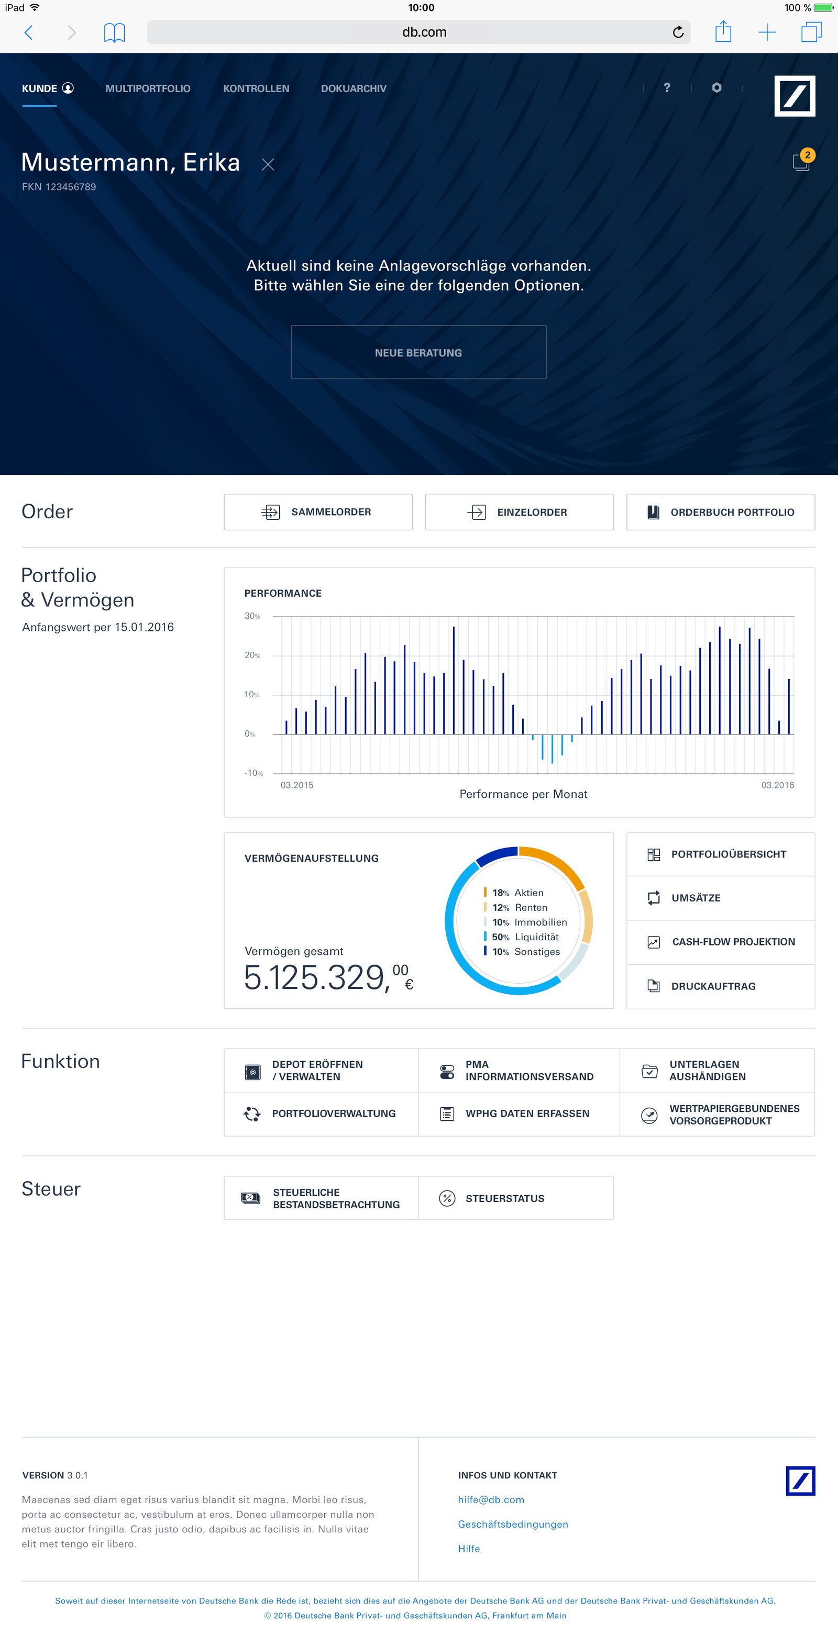Open WPHG Daten erfassen
The image size is (838, 1636).
pyautogui.click(x=519, y=1114)
